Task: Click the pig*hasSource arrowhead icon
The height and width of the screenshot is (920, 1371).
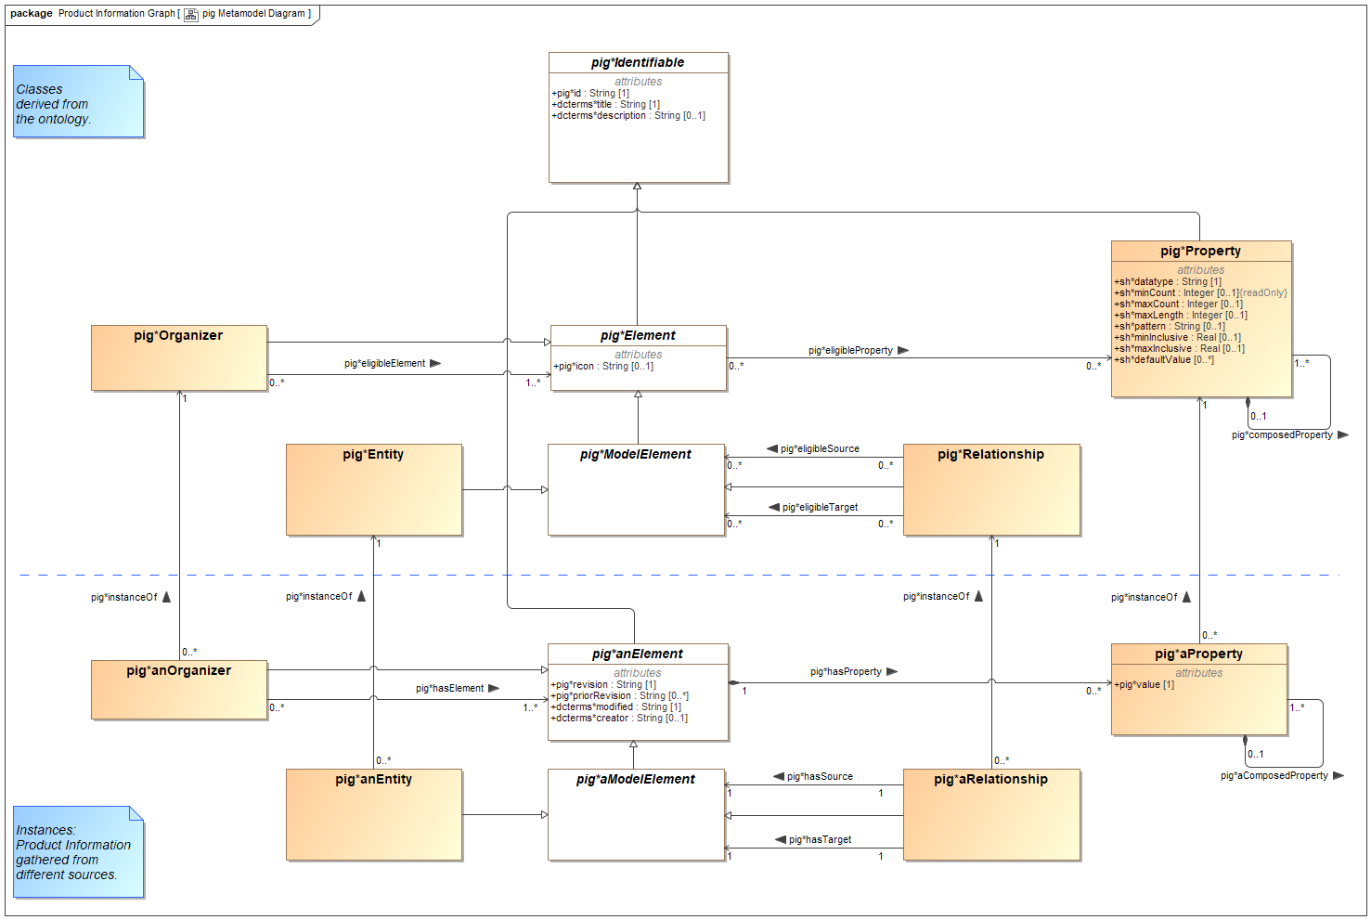Action: pos(778,776)
